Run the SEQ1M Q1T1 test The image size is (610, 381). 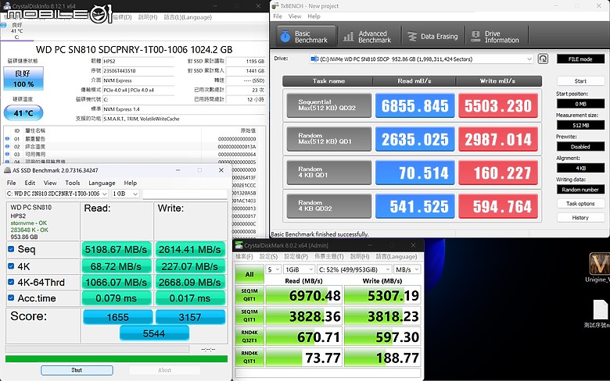249,315
